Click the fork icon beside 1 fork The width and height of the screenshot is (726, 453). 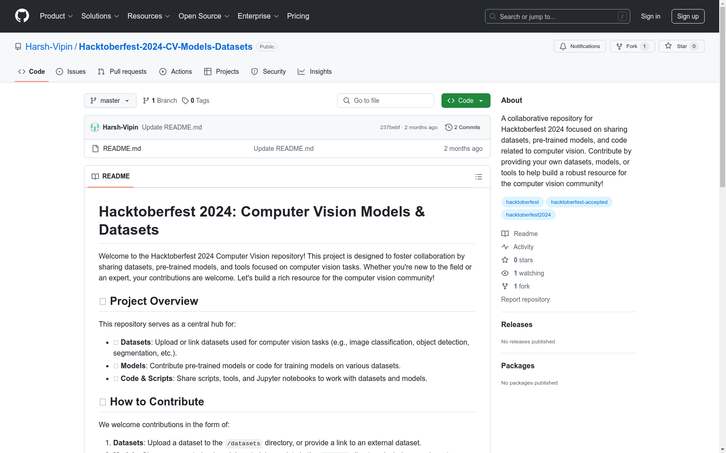505,286
